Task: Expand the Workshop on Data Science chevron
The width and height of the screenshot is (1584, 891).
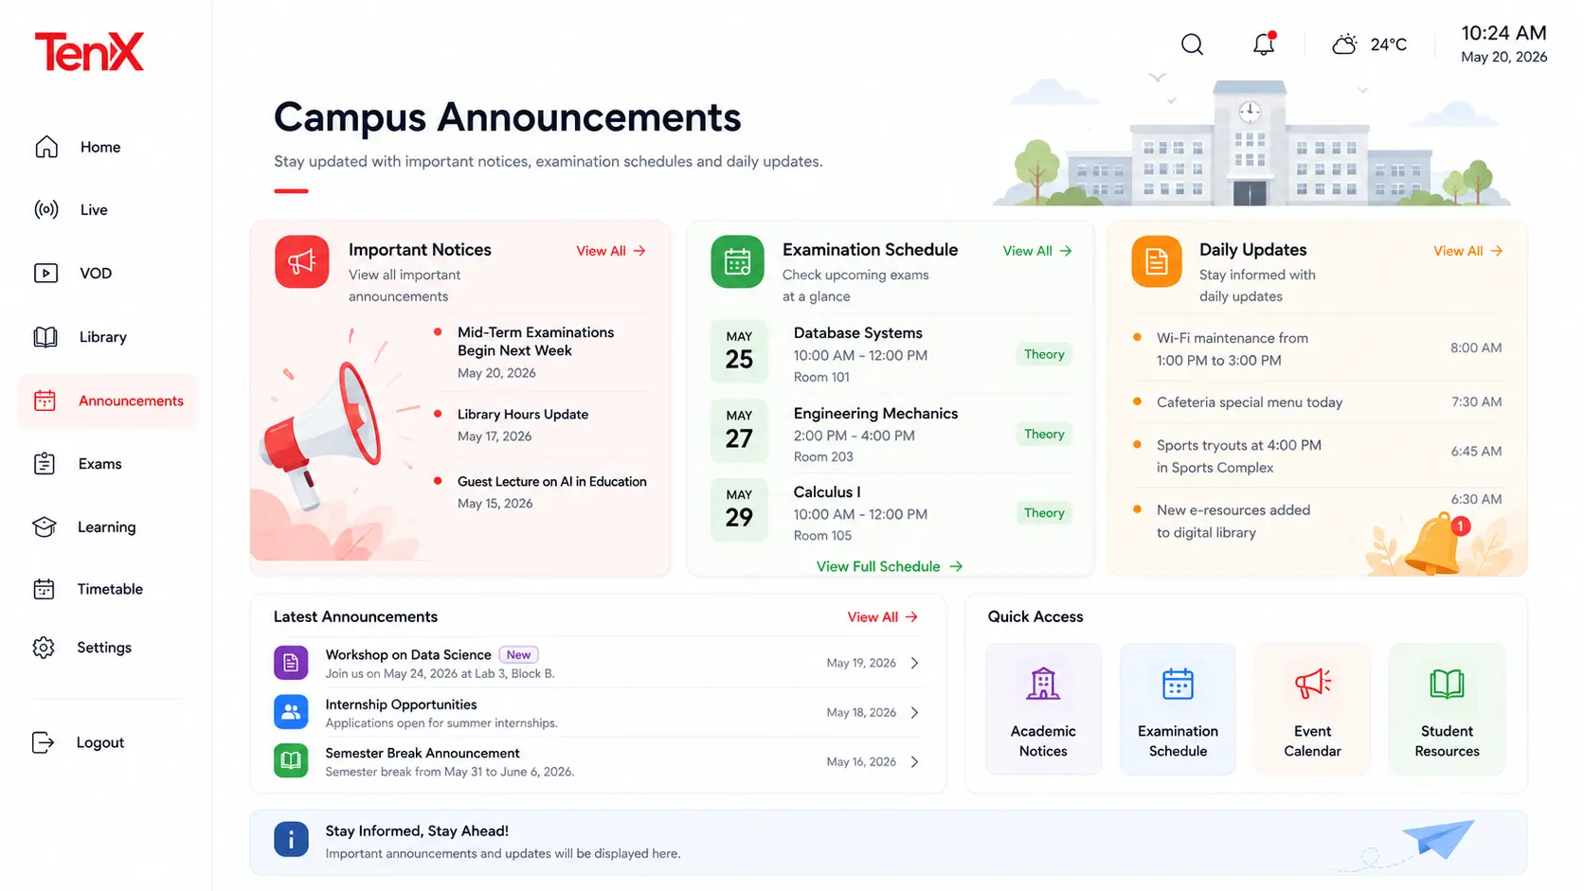Action: point(914,663)
